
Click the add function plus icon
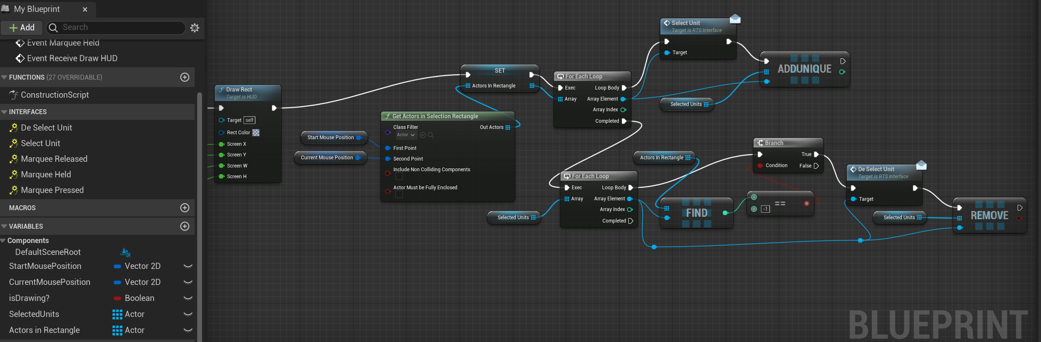coord(185,77)
